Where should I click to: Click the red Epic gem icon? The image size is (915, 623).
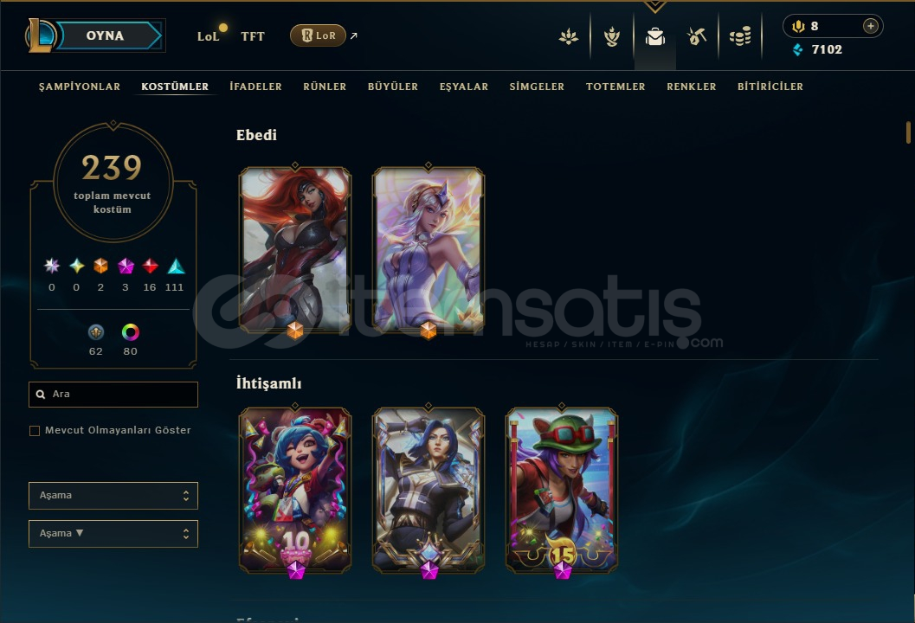tap(150, 266)
